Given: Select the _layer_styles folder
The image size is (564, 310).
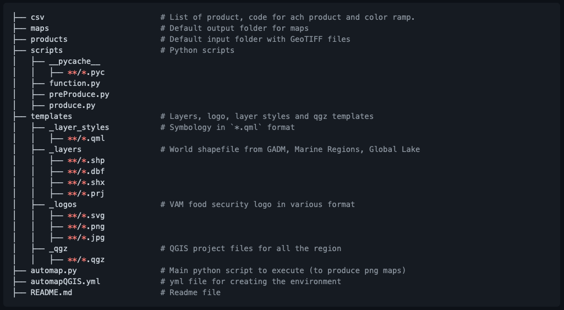Looking at the screenshot, I should tap(79, 127).
